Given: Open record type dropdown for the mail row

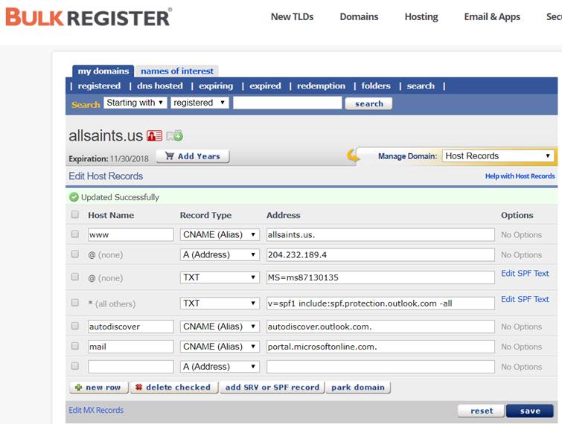Looking at the screenshot, I should (219, 347).
